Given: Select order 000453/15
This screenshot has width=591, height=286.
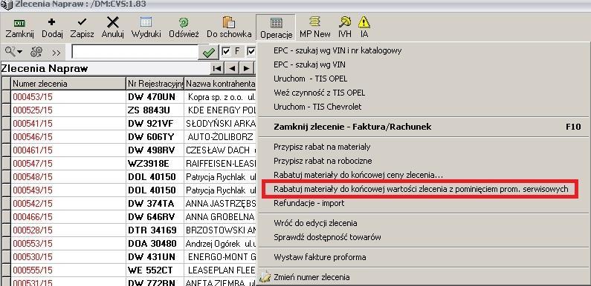Looking at the screenshot, I should (33, 97).
